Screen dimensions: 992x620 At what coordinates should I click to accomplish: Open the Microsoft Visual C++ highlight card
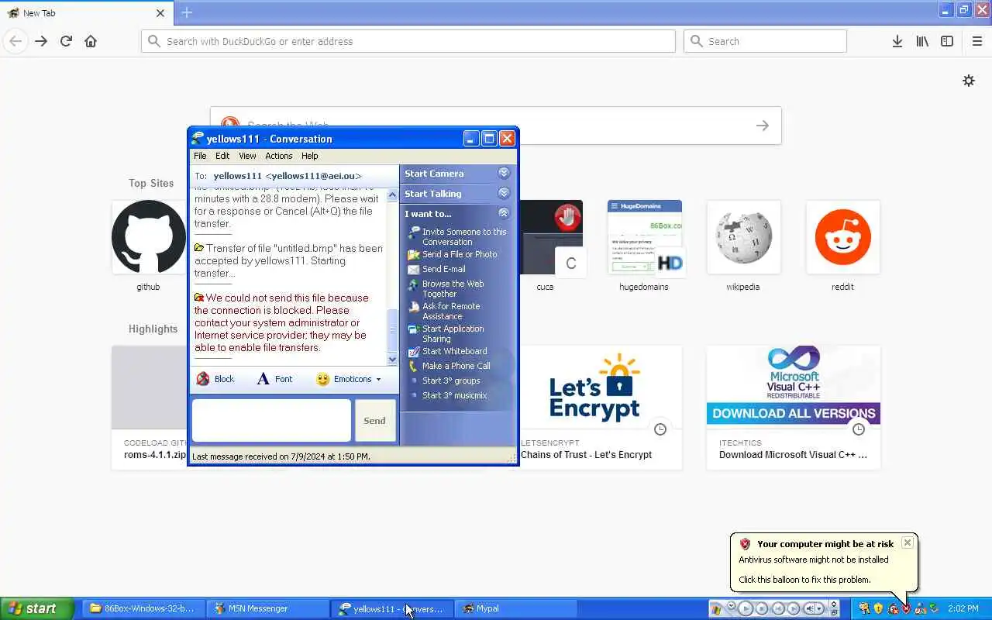pyautogui.click(x=794, y=407)
